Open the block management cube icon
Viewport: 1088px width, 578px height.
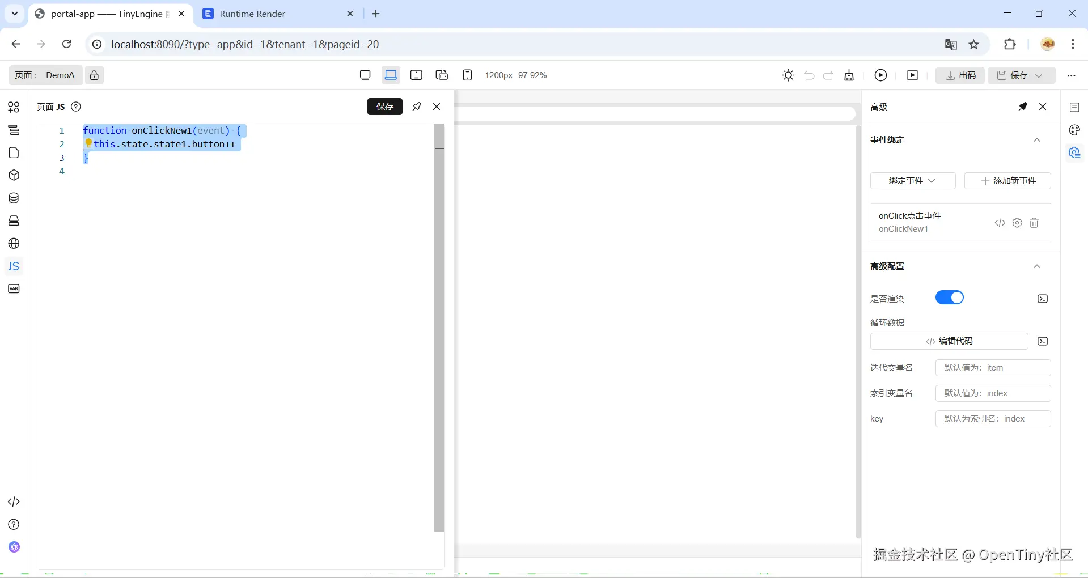[14, 175]
